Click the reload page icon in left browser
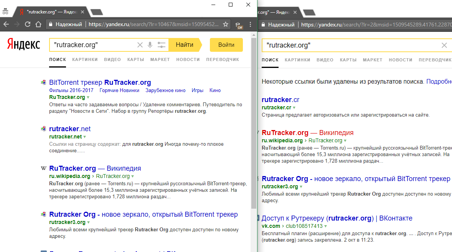The width and height of the screenshot is (452, 252). click(x=28, y=24)
